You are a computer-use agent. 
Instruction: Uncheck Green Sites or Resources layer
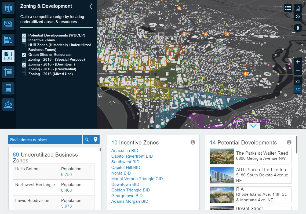24,55
